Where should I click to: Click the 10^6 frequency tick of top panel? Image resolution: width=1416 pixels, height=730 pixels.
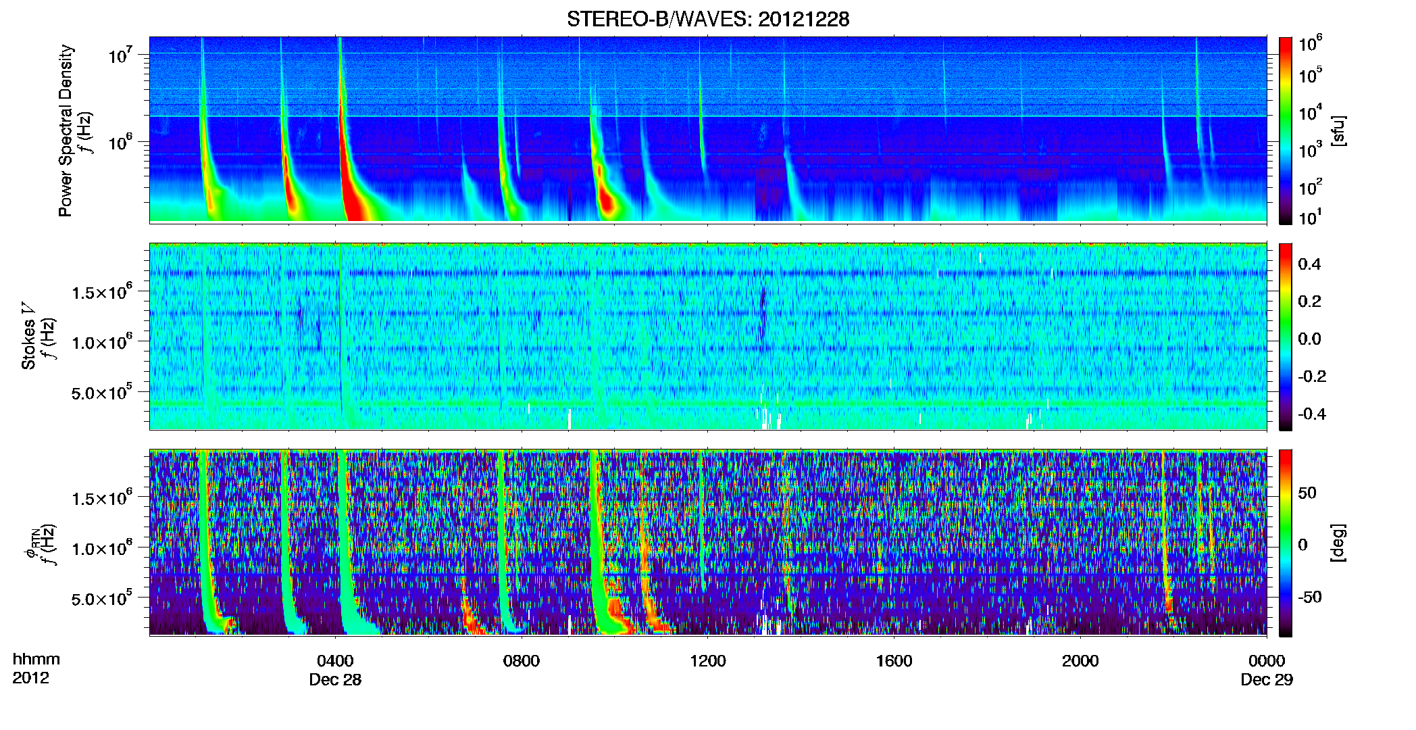pyautogui.click(x=121, y=143)
